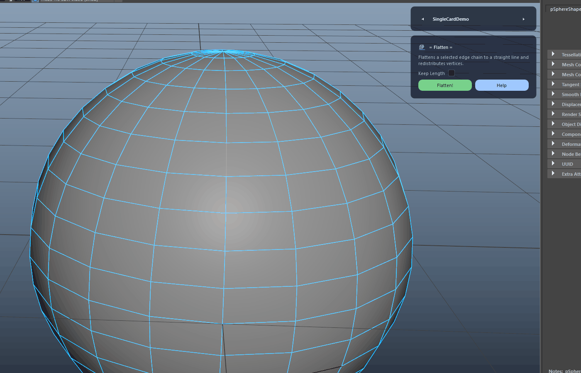Expand the Render S section

[564, 114]
